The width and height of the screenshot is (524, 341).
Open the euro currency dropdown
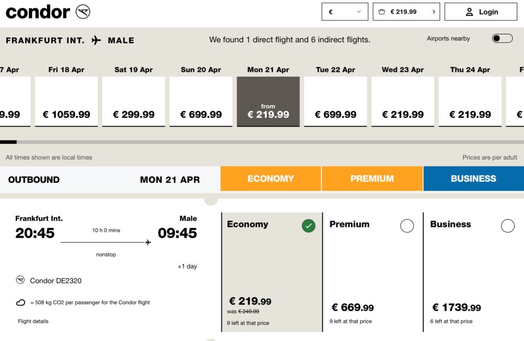(x=345, y=12)
